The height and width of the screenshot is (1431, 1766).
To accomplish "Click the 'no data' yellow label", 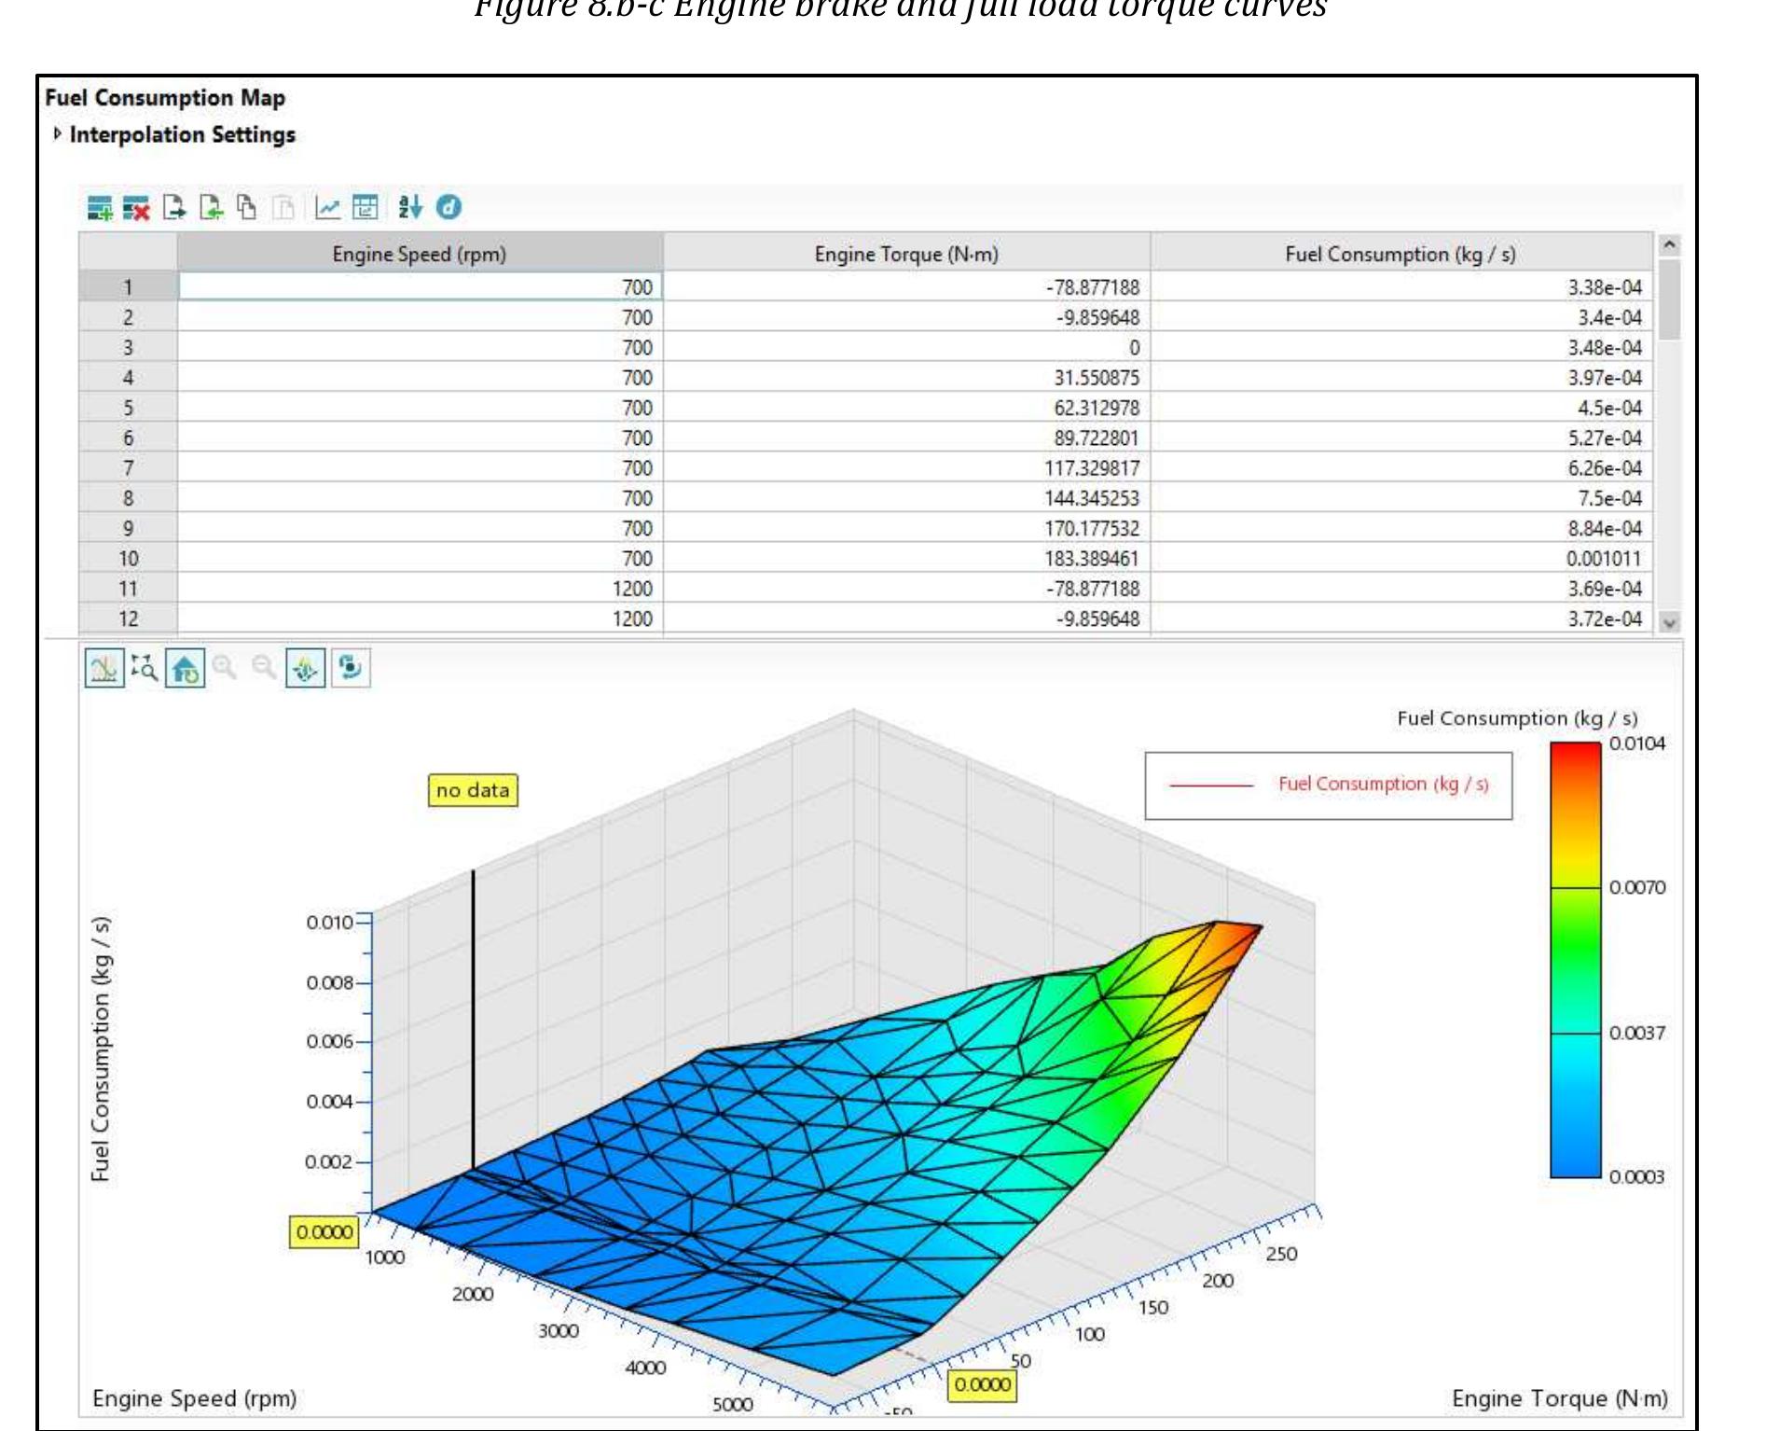I will click(473, 790).
